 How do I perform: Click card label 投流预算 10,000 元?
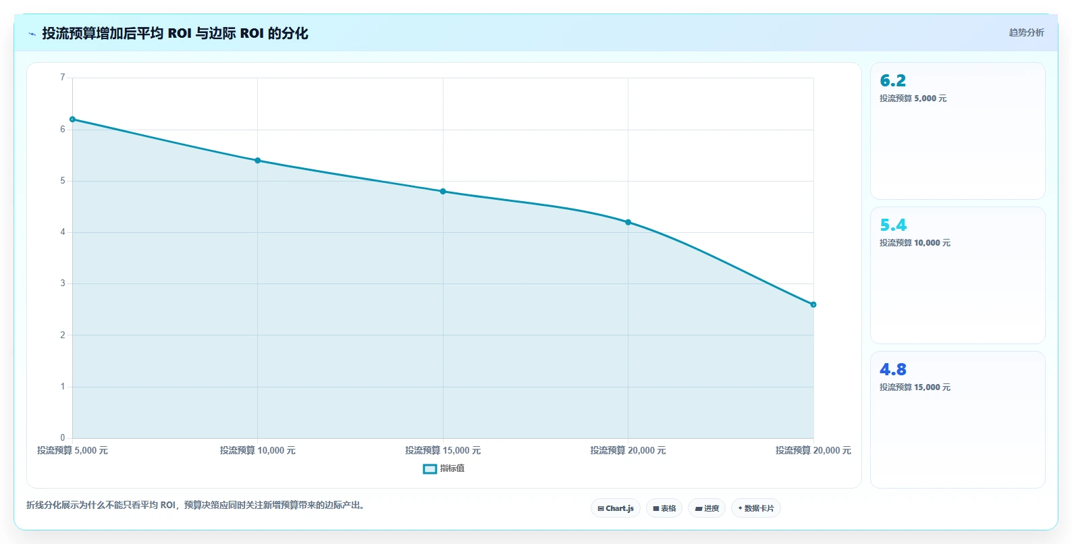(915, 243)
